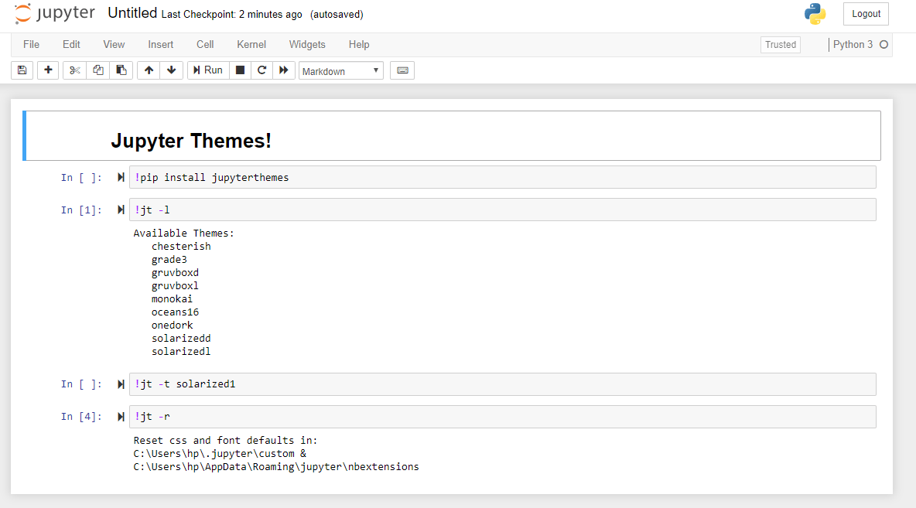This screenshot has height=508, width=916.
Task: Move the selected cell up
Action: click(148, 70)
